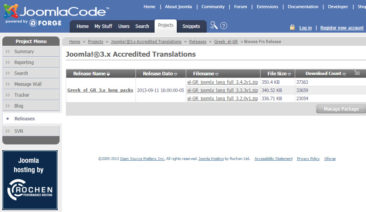Screen dimensions: 366x212
Task: Go to the My Stuff tab
Action: [104, 26]
